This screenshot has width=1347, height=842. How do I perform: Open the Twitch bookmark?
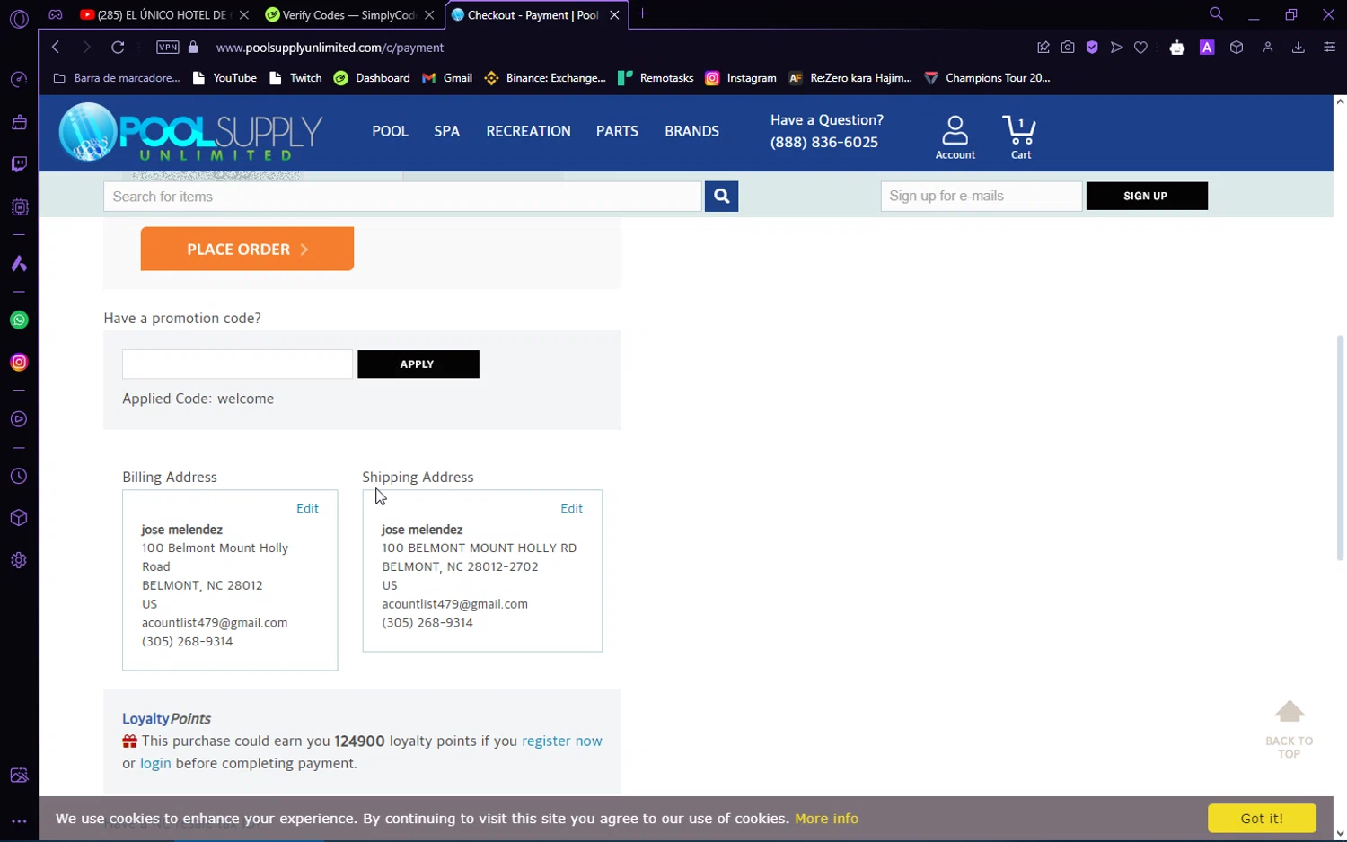(295, 78)
